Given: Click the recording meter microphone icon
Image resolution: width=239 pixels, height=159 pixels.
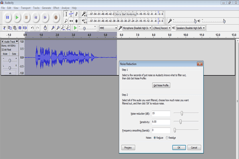Looking at the screenshot, I should click(84, 14).
